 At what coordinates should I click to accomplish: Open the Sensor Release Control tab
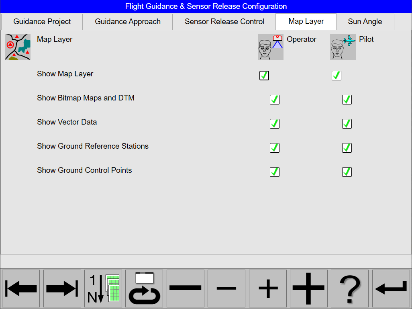224,22
